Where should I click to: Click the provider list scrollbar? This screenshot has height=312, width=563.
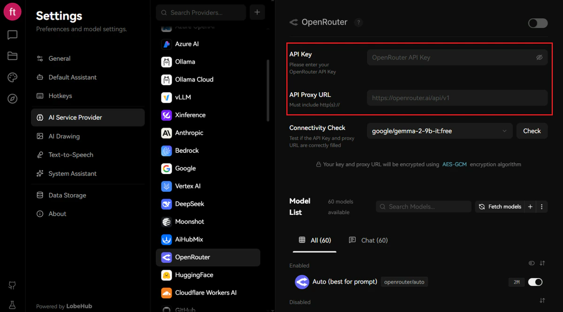(268, 90)
